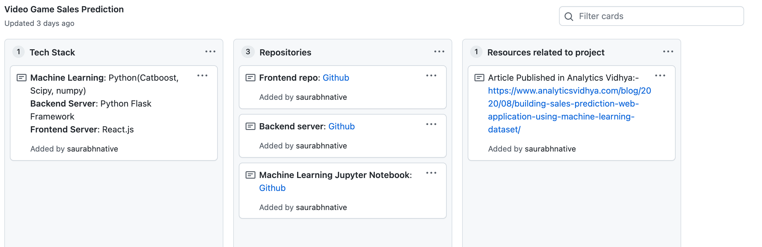Open the Backend server Github link
The width and height of the screenshot is (762, 247).
point(342,126)
